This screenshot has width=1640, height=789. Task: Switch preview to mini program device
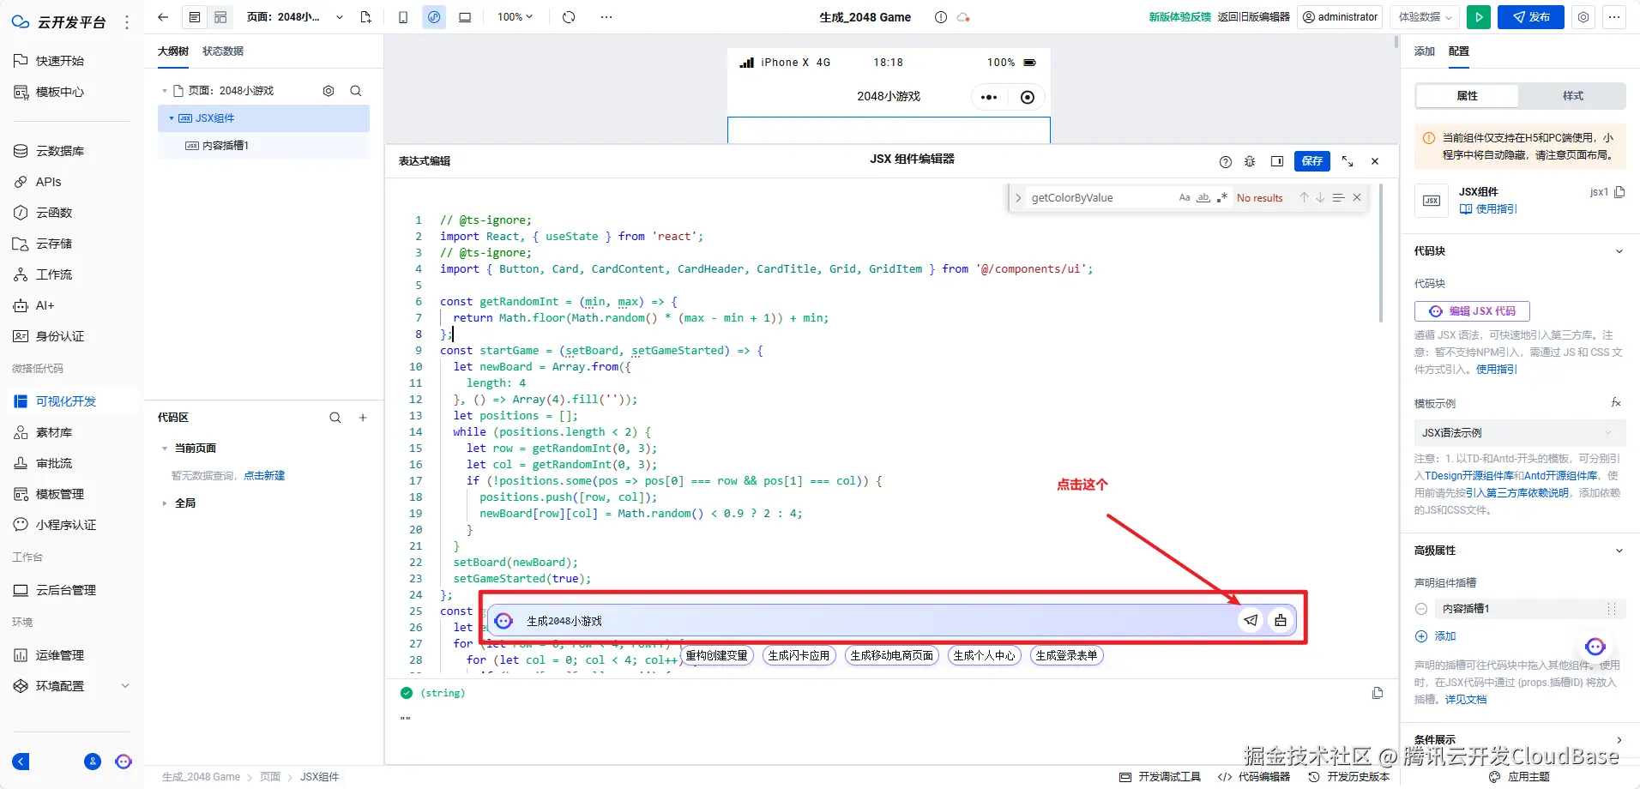click(434, 17)
